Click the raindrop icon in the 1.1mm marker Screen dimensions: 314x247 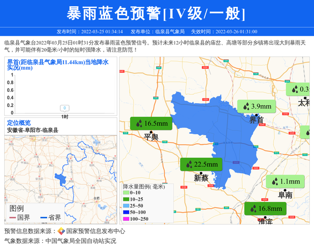(275, 182)
